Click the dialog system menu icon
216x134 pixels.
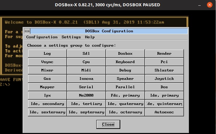[27, 31]
